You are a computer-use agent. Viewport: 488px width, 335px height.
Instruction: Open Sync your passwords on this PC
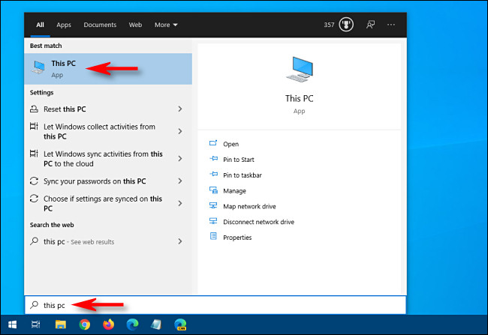click(108, 181)
